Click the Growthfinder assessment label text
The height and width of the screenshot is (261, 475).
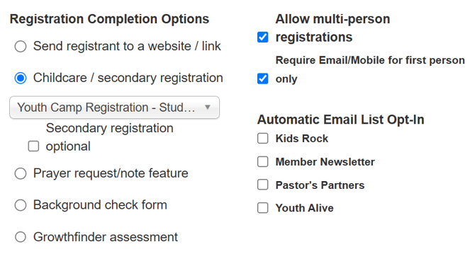106,237
